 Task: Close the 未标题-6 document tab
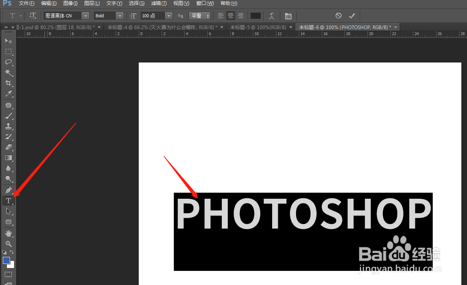(396, 27)
